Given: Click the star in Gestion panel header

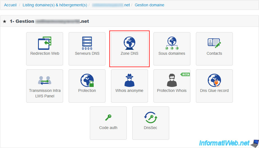Looking at the screenshot, I should (x=5, y=21).
